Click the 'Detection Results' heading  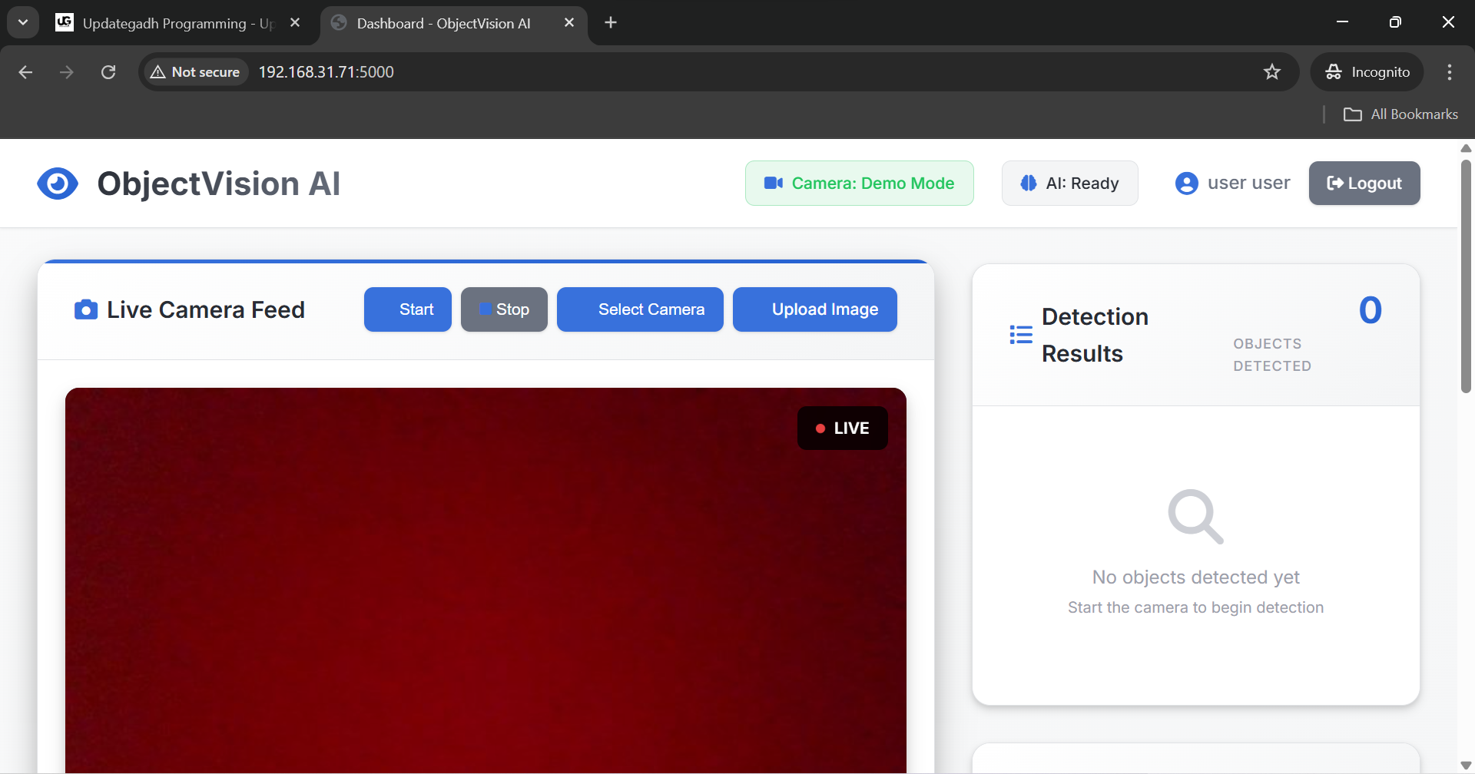1095,335
